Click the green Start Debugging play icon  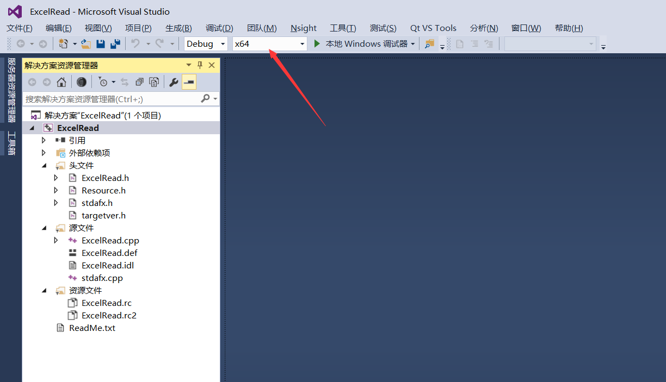[x=317, y=43]
